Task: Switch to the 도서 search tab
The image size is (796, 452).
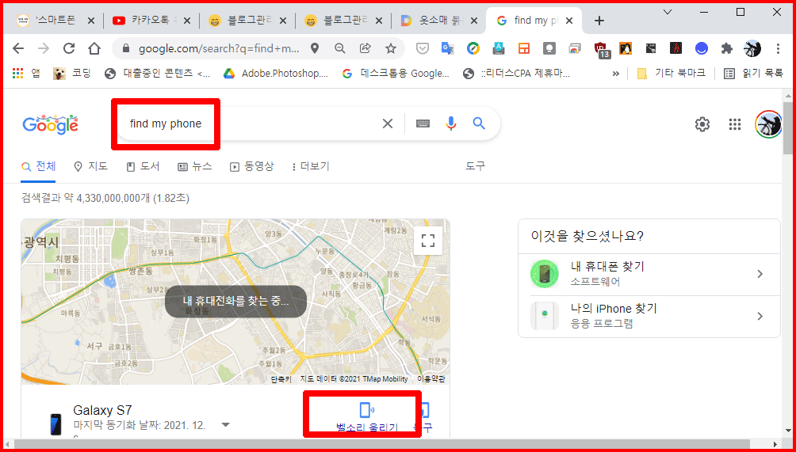Action: click(144, 166)
